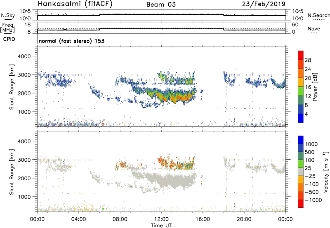This screenshot has height=228, width=330.
Task: Click the "Velocity [m s-1]" colorbar title
Action: pyautogui.click(x=326, y=172)
